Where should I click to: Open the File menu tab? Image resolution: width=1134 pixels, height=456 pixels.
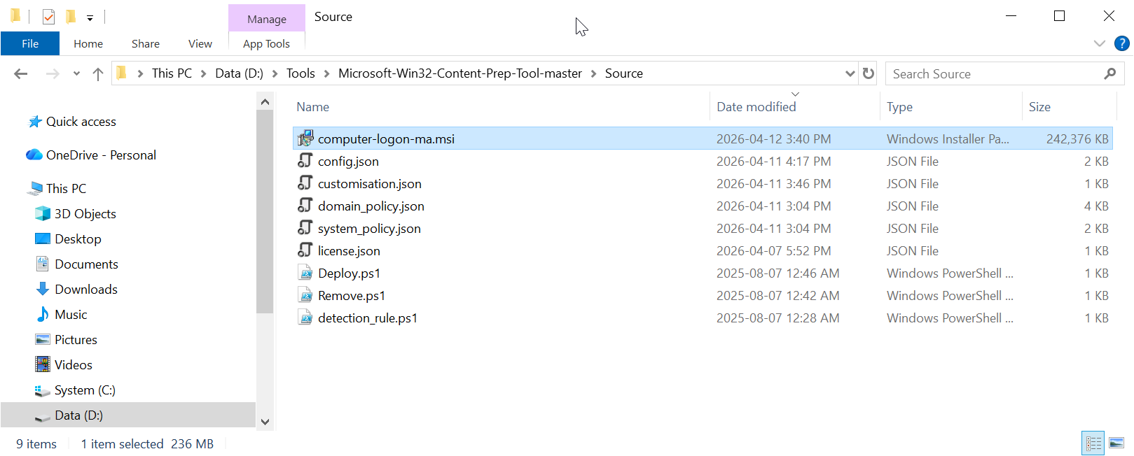pos(30,43)
